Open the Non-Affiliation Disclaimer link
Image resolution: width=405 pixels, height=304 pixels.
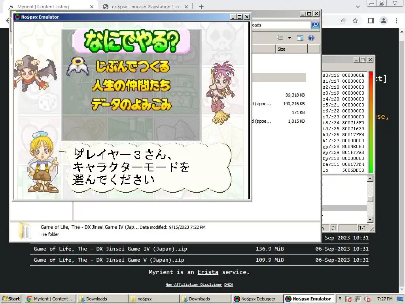(x=194, y=284)
